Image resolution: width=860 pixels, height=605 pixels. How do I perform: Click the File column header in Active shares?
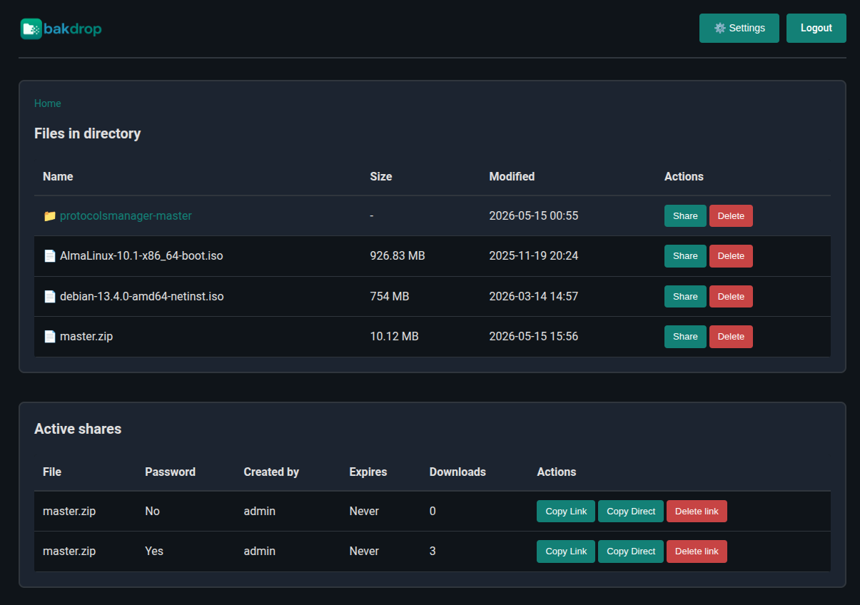coord(52,472)
